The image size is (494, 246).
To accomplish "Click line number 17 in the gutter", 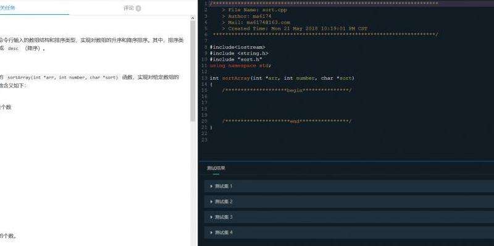I will (x=204, y=103).
